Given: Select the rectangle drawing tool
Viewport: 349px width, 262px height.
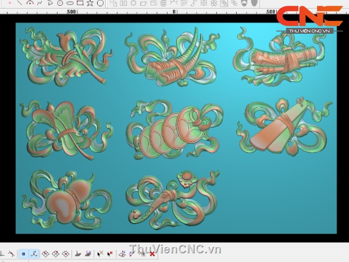Looking at the screenshot, I should coord(80,3).
